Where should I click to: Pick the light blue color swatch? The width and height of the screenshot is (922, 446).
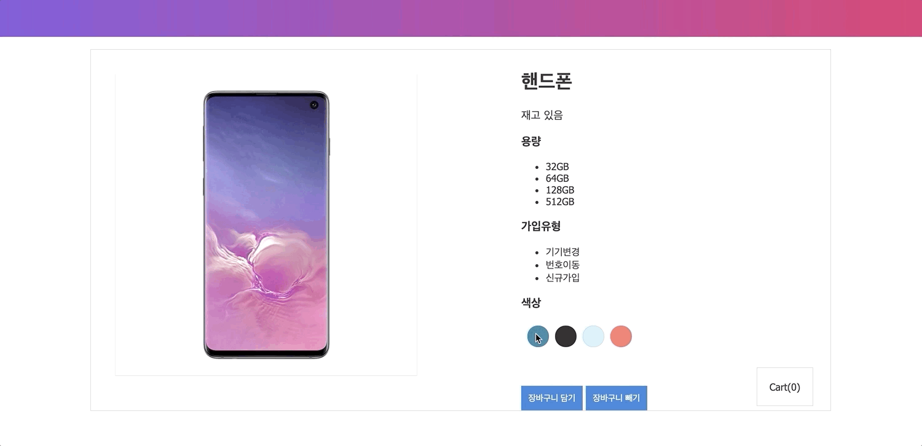click(593, 336)
